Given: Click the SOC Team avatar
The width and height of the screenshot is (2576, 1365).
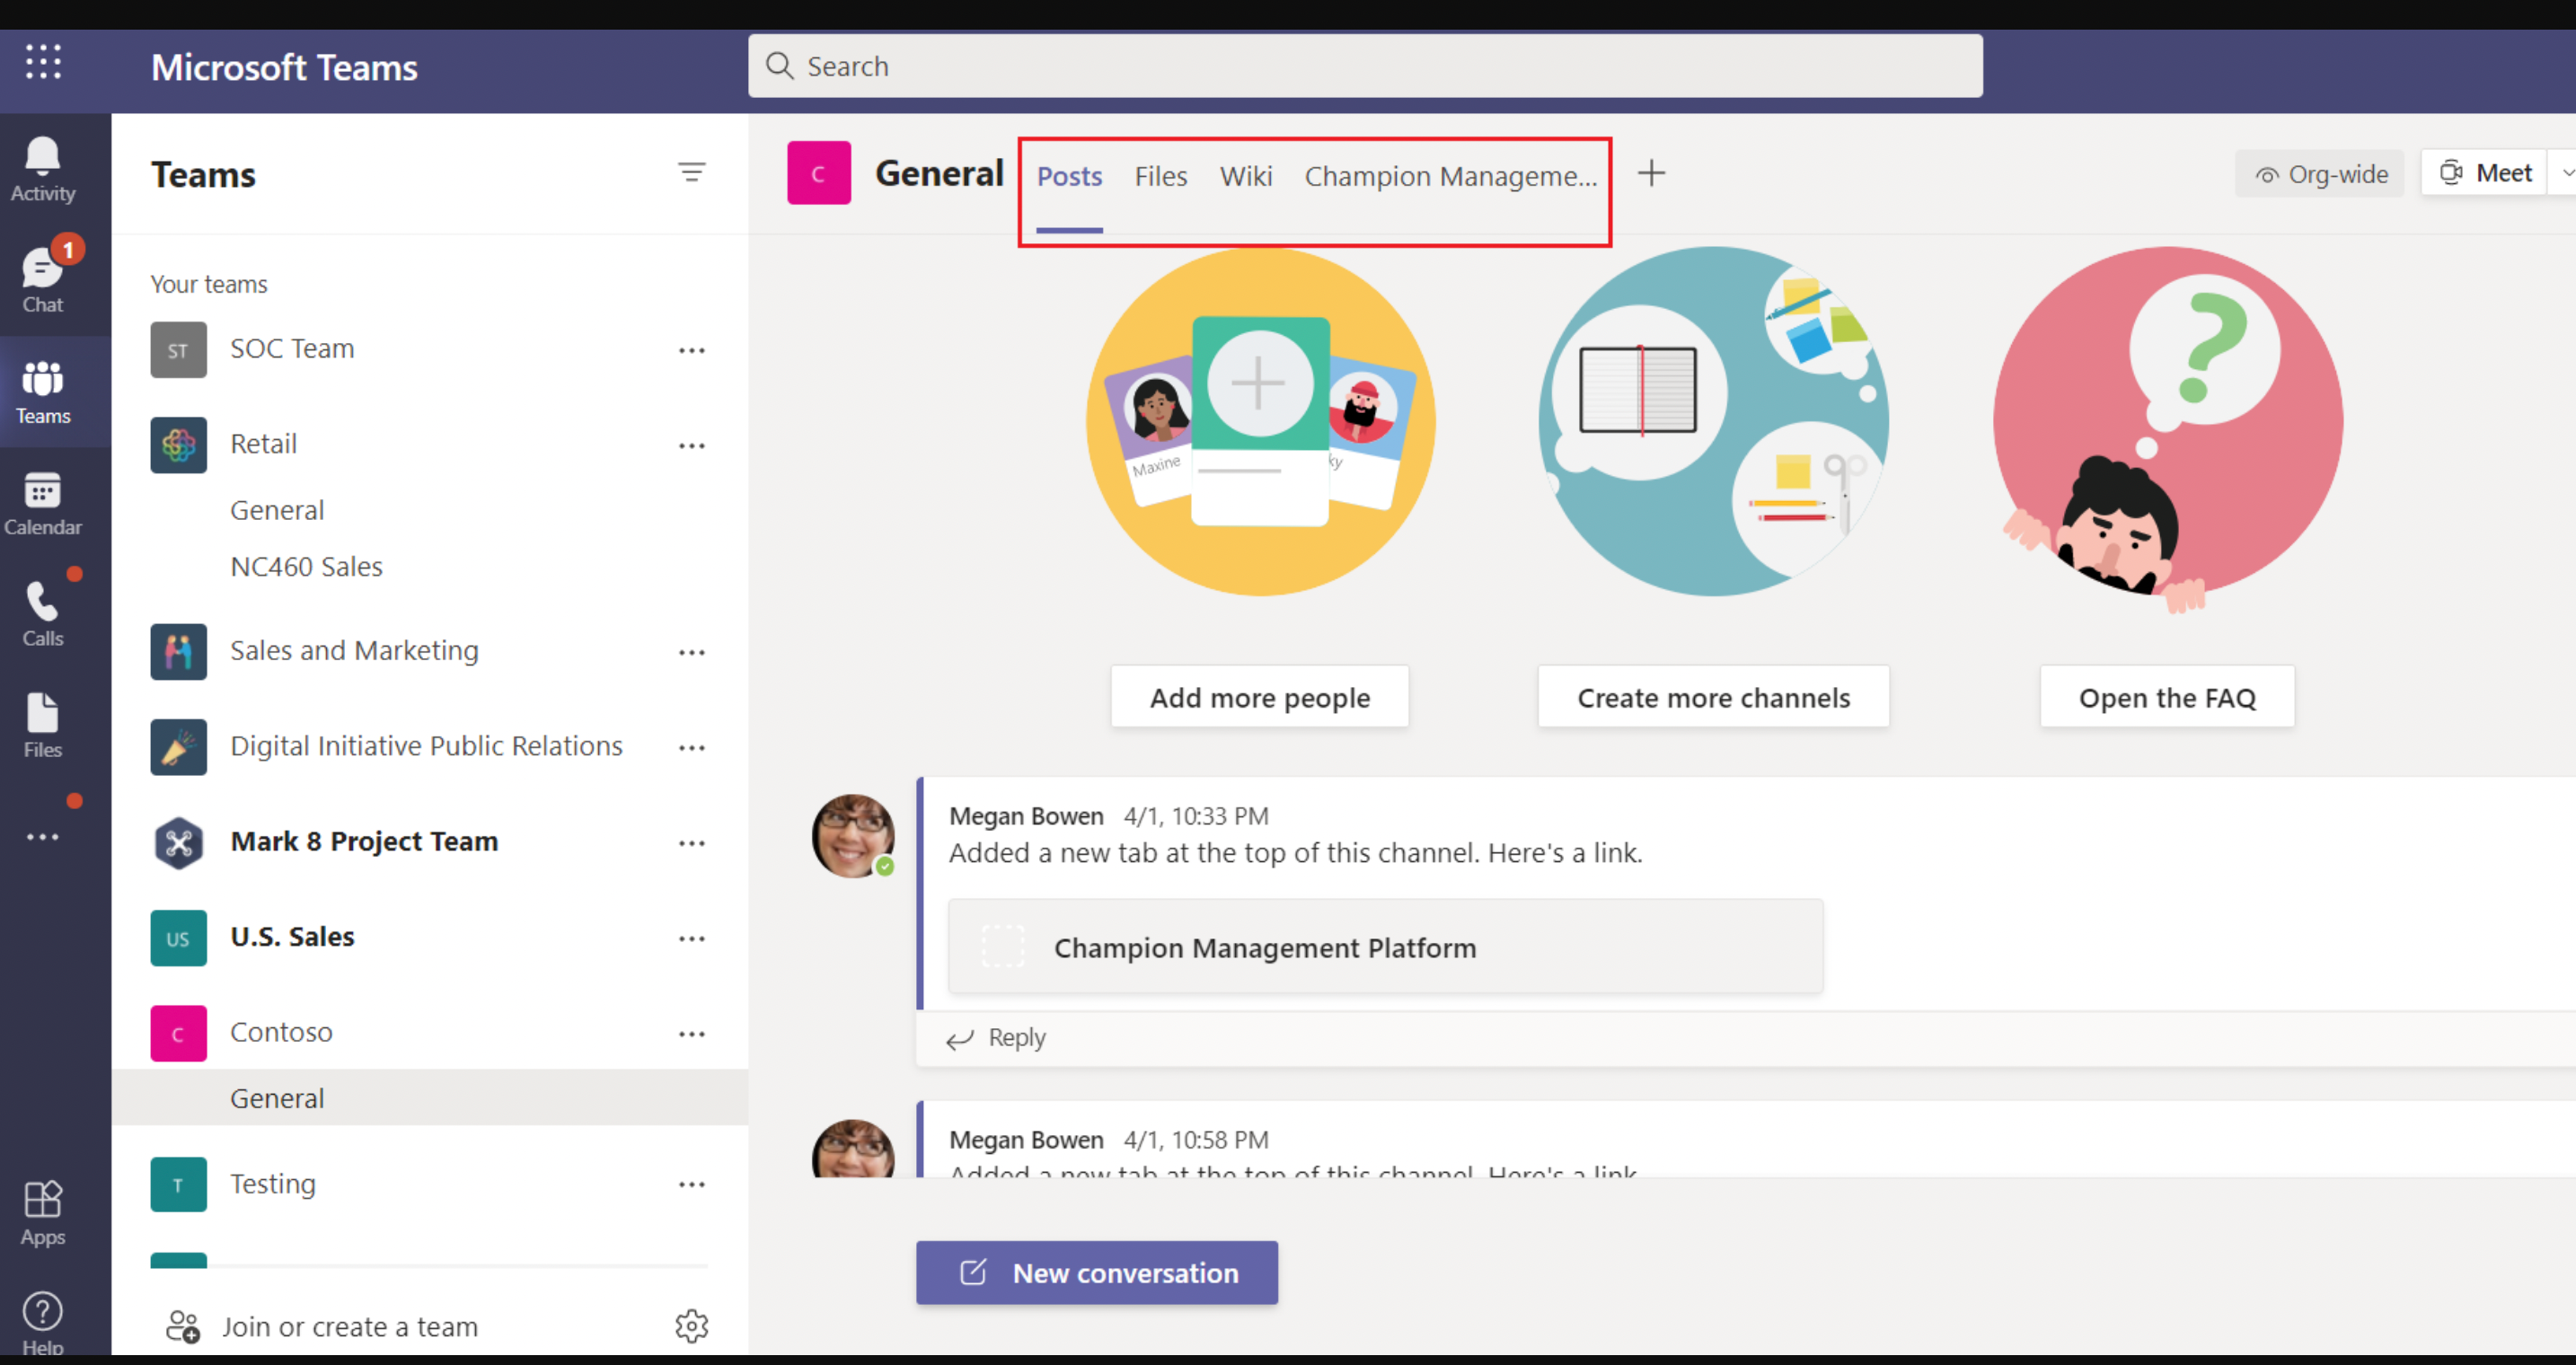Looking at the screenshot, I should tap(179, 350).
